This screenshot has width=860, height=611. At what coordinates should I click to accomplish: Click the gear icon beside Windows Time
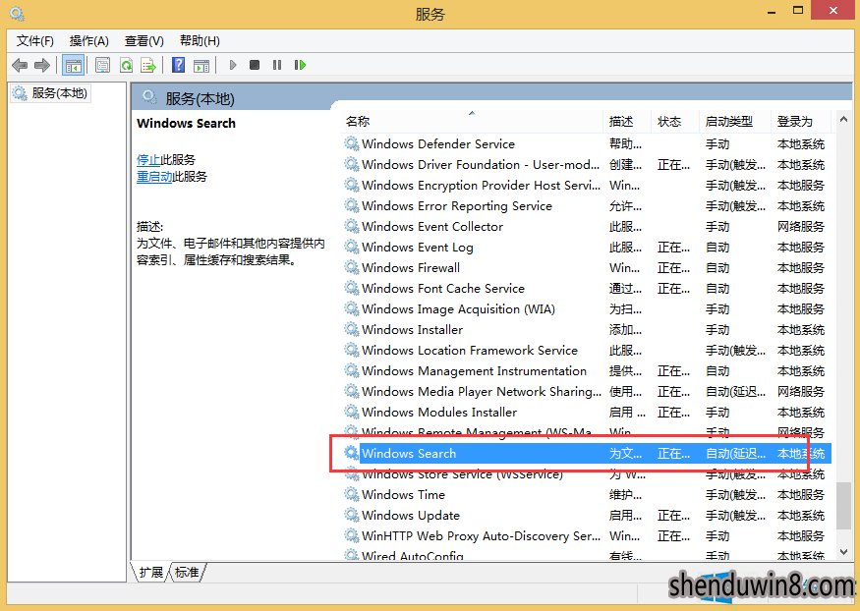(351, 494)
